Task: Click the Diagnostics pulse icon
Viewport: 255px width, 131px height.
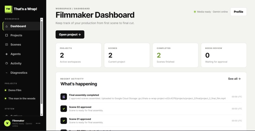Action: pos(7,73)
